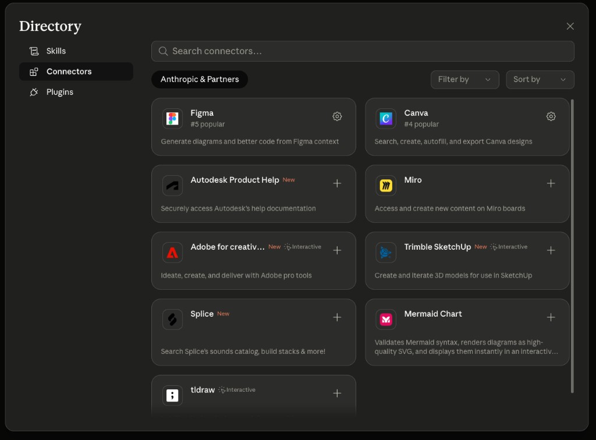Screen dimensions: 596x440
Task: Add the tldraw connector
Action: tap(337, 393)
